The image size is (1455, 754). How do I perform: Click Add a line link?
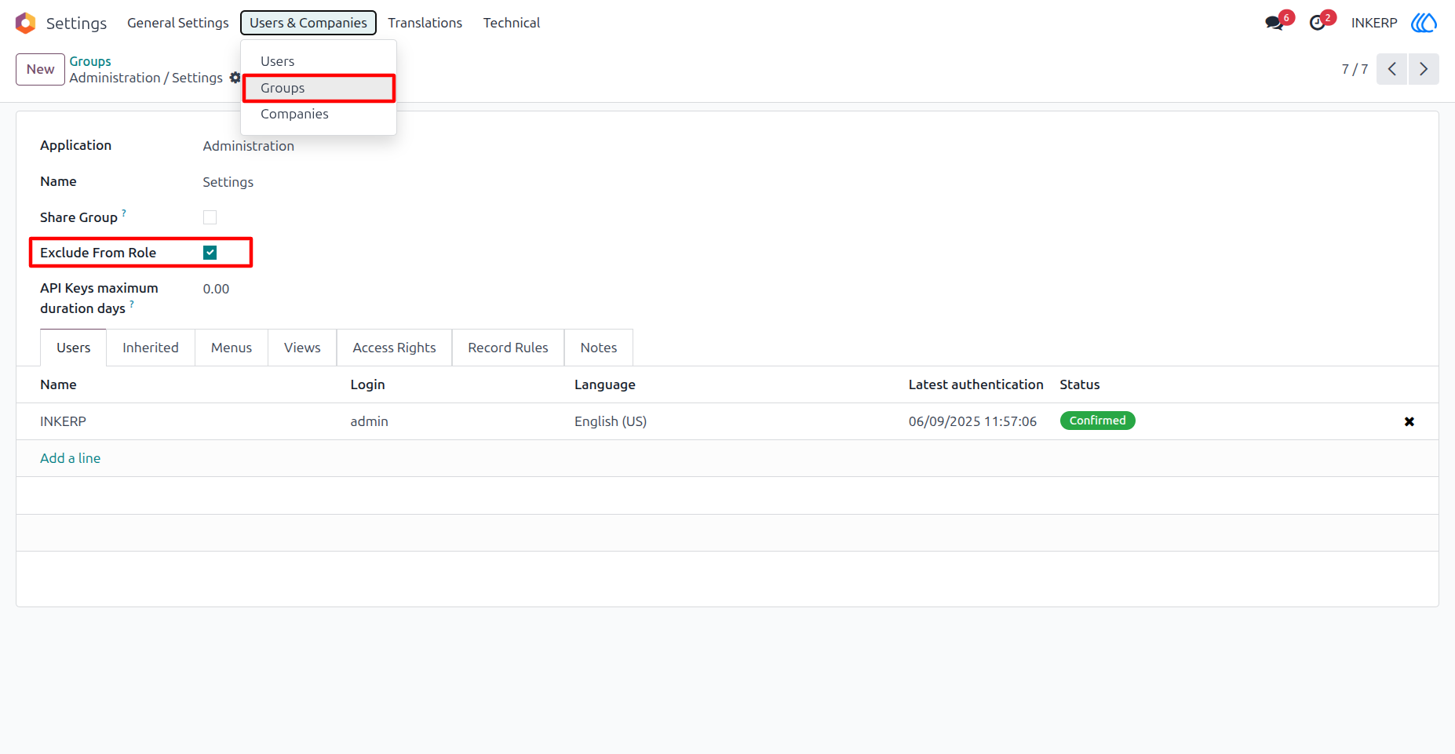tap(71, 458)
